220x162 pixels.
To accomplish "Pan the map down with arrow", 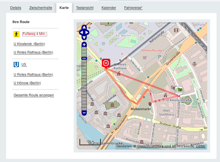I will point(84,38).
